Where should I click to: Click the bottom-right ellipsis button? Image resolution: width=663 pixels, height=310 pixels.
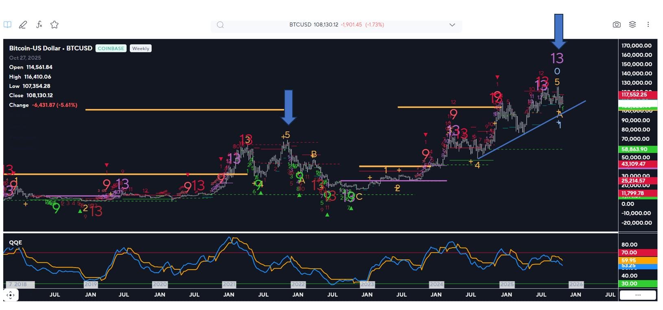(637, 295)
